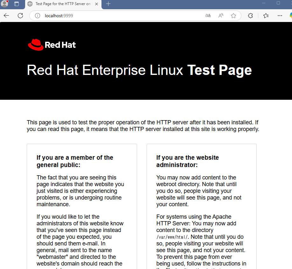
Task: Open the Favorites list icon
Action: click(x=266, y=16)
